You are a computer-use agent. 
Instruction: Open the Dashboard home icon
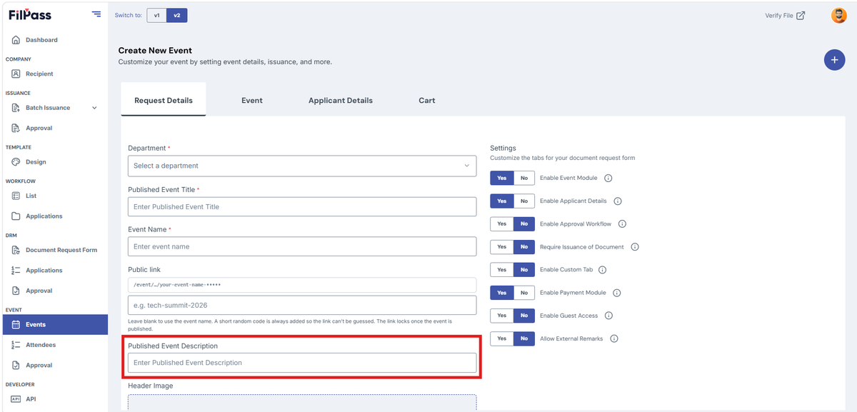coord(16,40)
